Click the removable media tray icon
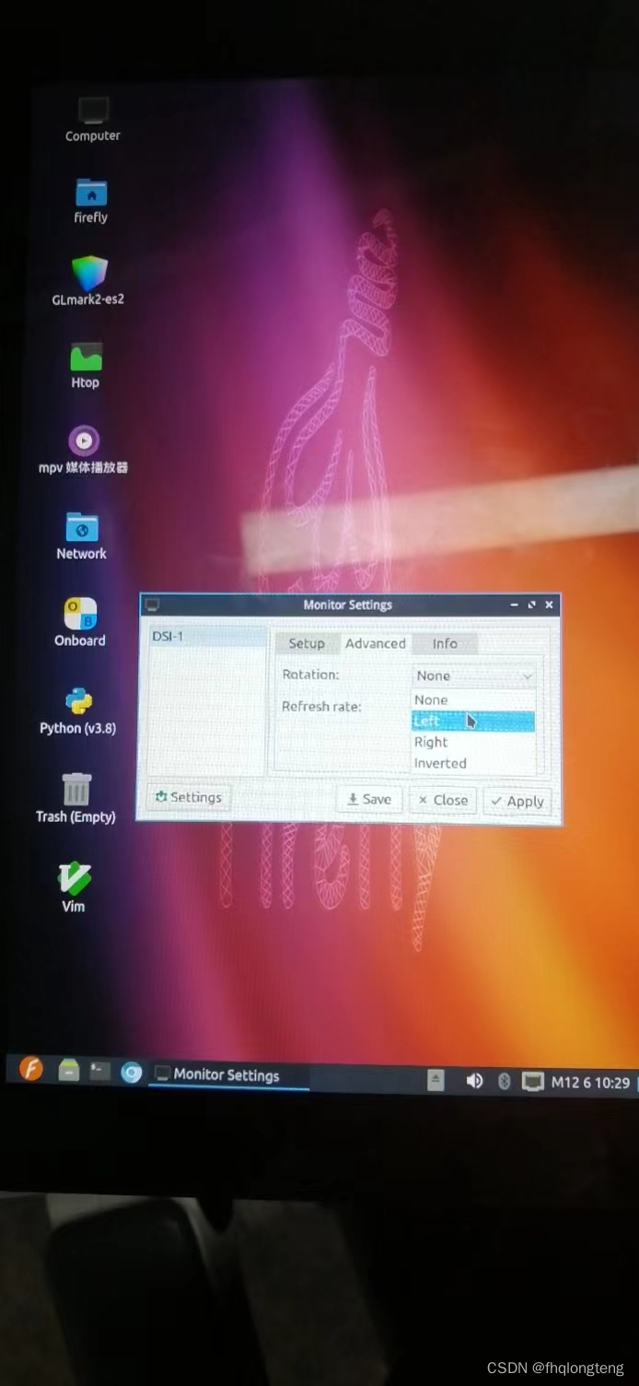Image resolution: width=639 pixels, height=1386 pixels. pyautogui.click(x=436, y=1080)
